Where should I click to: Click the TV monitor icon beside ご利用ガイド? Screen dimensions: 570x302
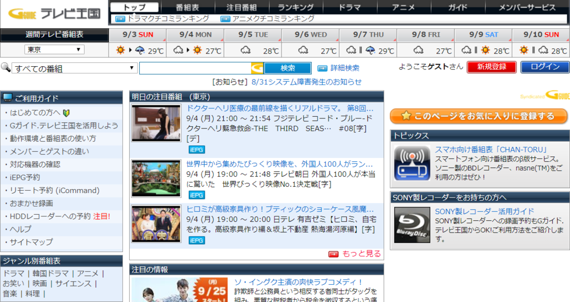(7, 97)
